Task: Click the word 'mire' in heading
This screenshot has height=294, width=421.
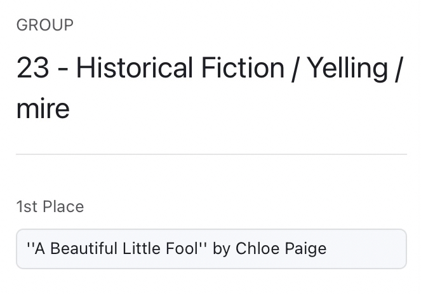Action: pos(43,109)
